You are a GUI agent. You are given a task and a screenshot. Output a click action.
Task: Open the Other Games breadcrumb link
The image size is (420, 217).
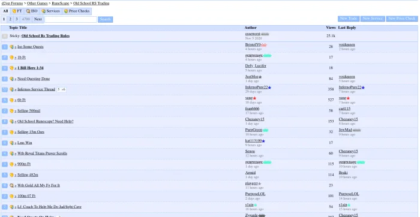point(37,4)
